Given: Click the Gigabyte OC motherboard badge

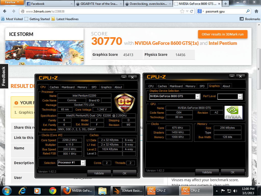Looking at the screenshot, I should (x=124, y=103).
